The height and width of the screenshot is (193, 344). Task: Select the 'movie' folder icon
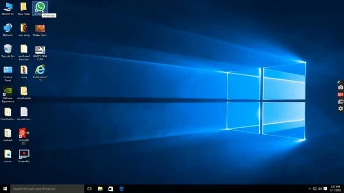8,156
